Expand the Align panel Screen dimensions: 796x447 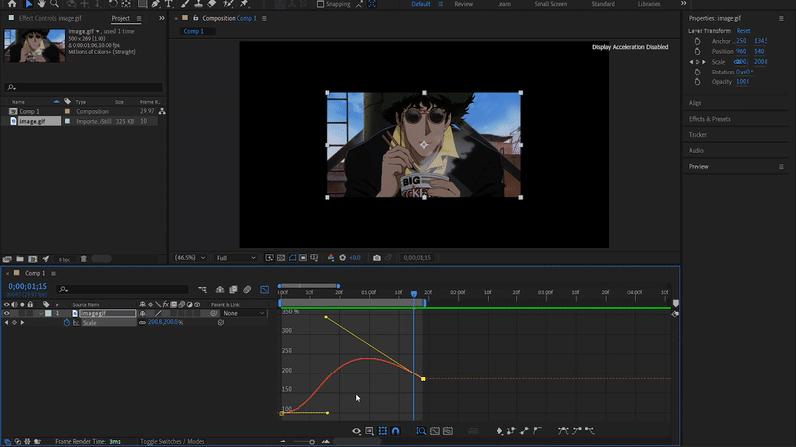tap(695, 103)
